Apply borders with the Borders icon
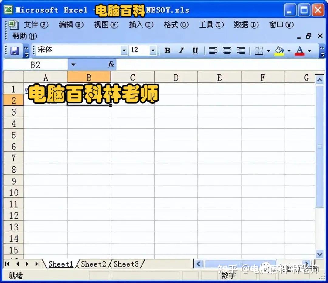This screenshot has height=283, width=328. click(x=258, y=51)
